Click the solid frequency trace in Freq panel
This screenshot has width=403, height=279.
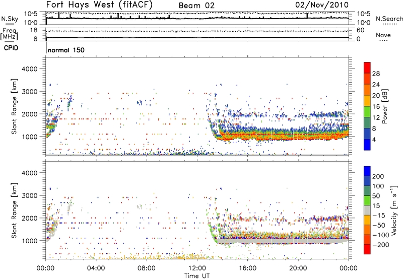pos(197,38)
